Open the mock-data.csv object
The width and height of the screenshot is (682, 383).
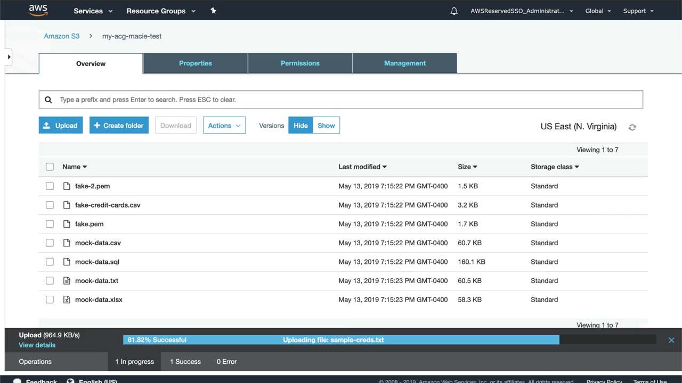coord(98,243)
